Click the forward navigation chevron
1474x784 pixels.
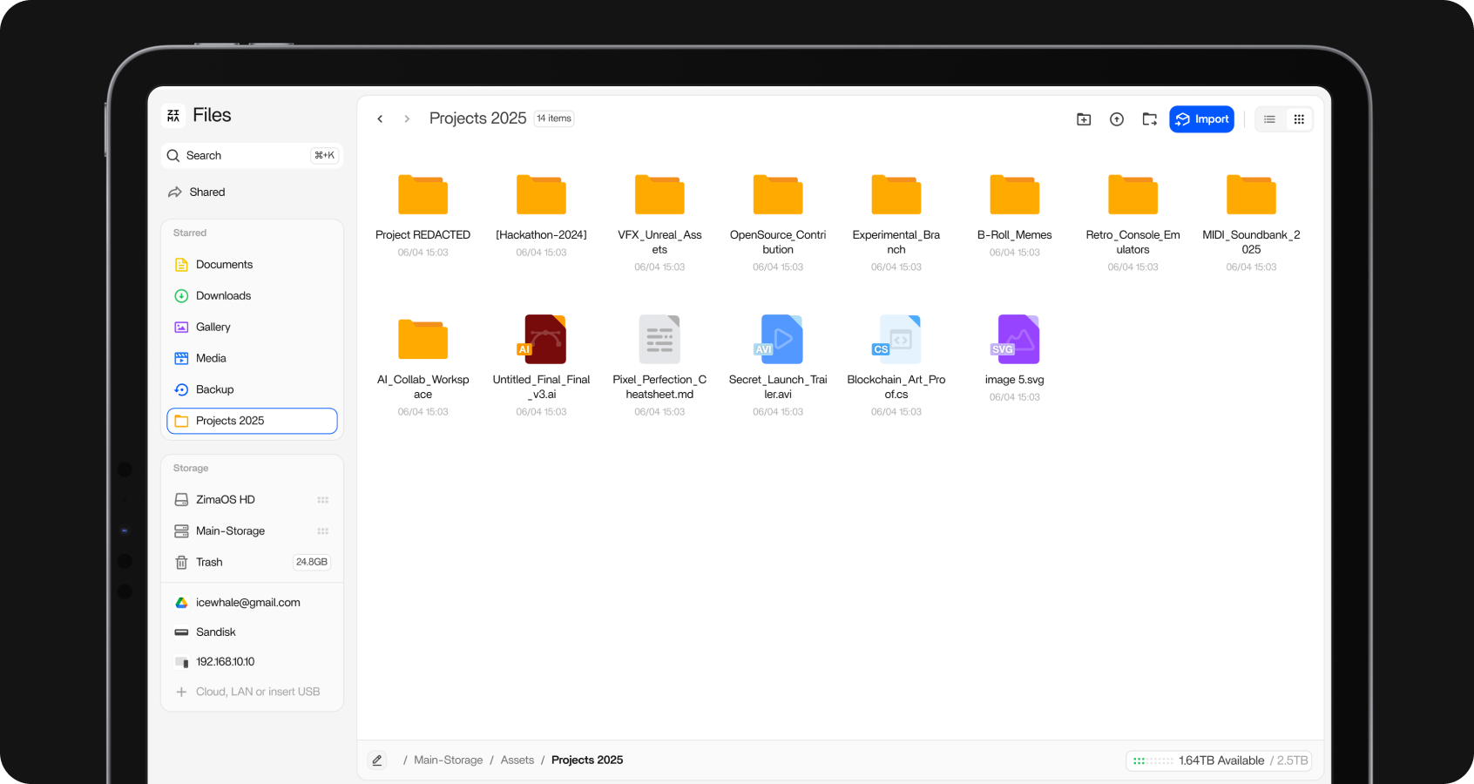coord(407,118)
